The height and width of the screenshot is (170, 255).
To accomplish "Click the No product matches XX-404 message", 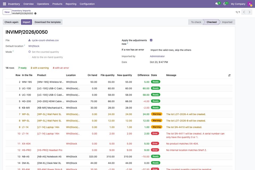I will 182,144.
